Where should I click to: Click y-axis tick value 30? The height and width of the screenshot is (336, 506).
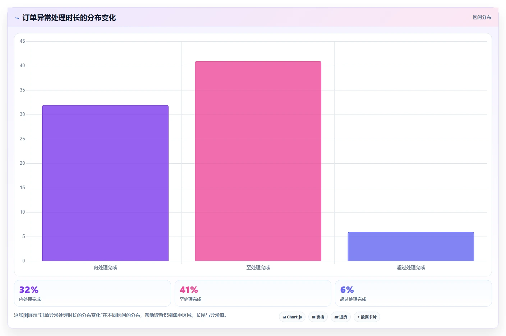click(x=22, y=115)
